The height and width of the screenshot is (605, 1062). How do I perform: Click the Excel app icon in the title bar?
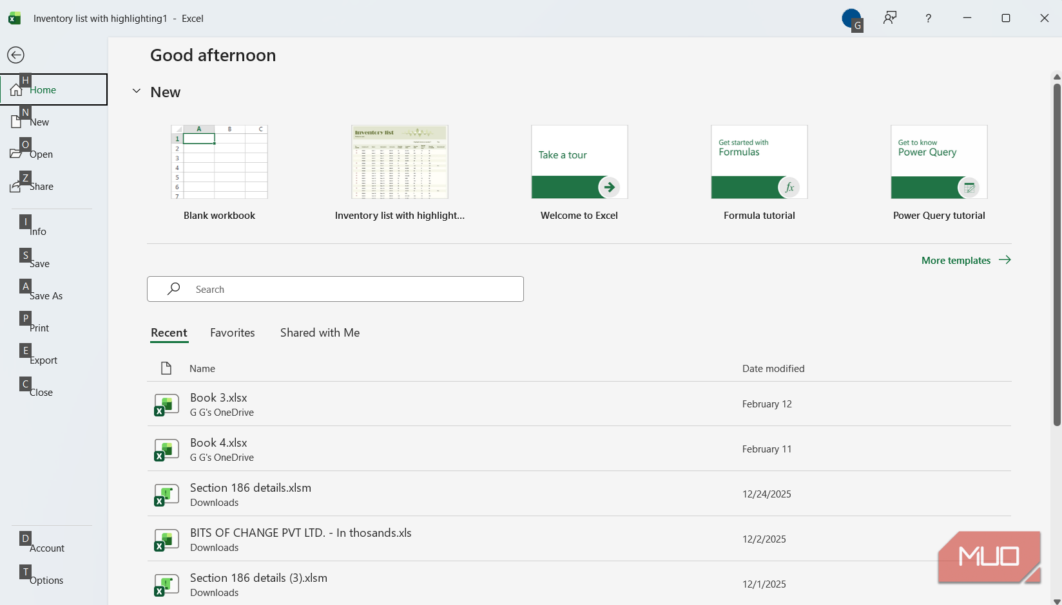(x=14, y=18)
